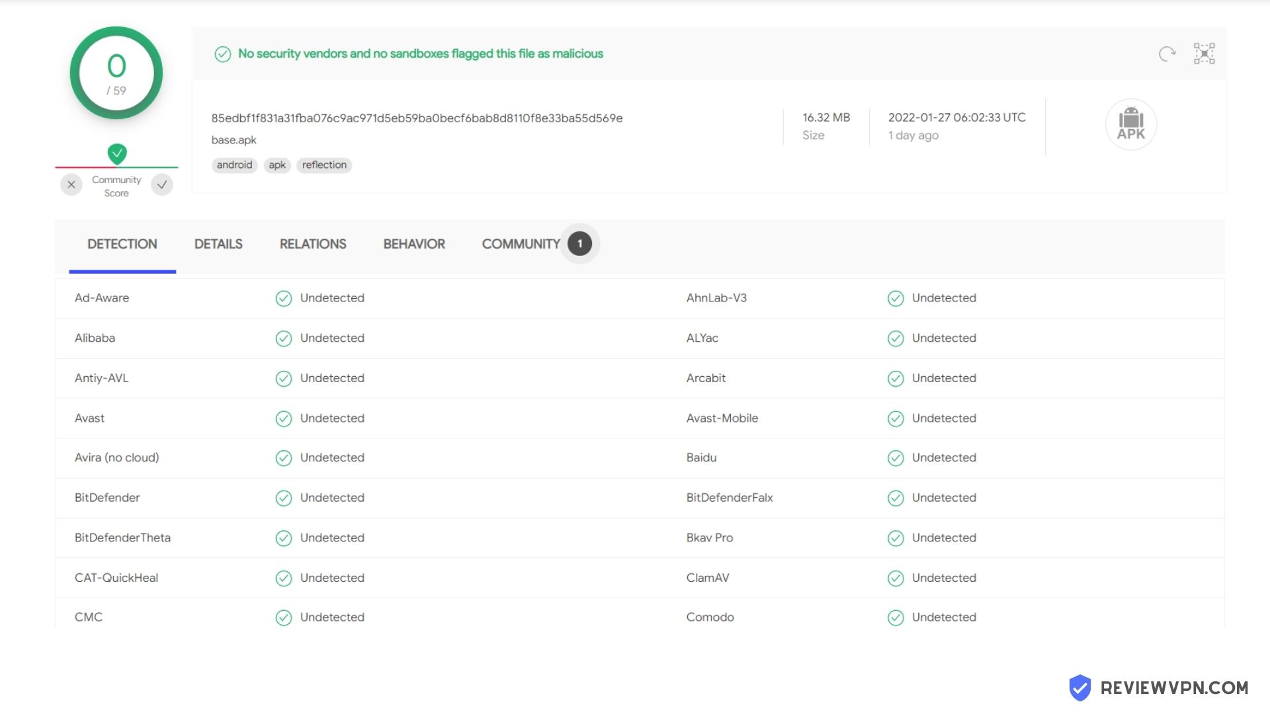Viewport: 1270px width, 714px height.
Task: Click the Alibaba vendor name
Action: (95, 338)
